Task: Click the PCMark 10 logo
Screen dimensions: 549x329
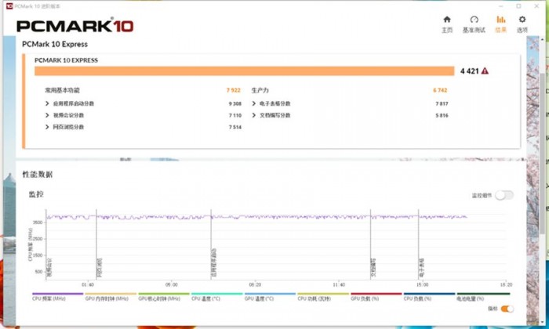Action: pos(75,25)
